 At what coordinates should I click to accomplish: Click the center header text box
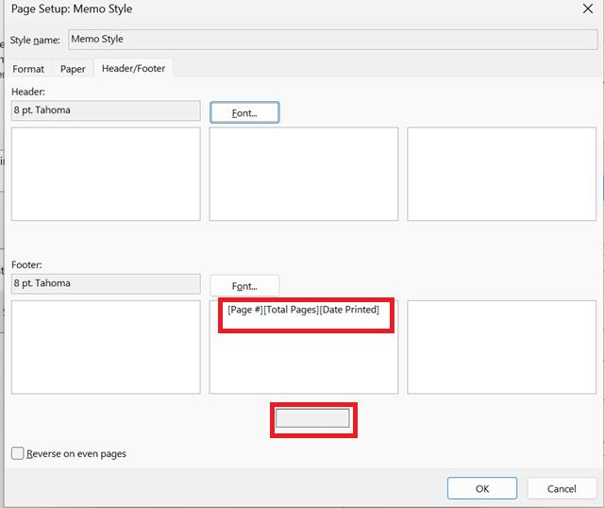pyautogui.click(x=304, y=174)
